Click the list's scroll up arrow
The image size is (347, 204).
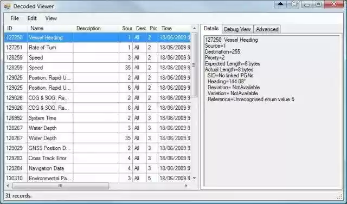click(194, 28)
